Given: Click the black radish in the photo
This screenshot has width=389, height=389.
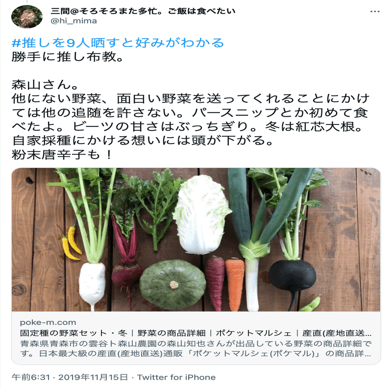Looking at the screenshot, I should 292,275.
